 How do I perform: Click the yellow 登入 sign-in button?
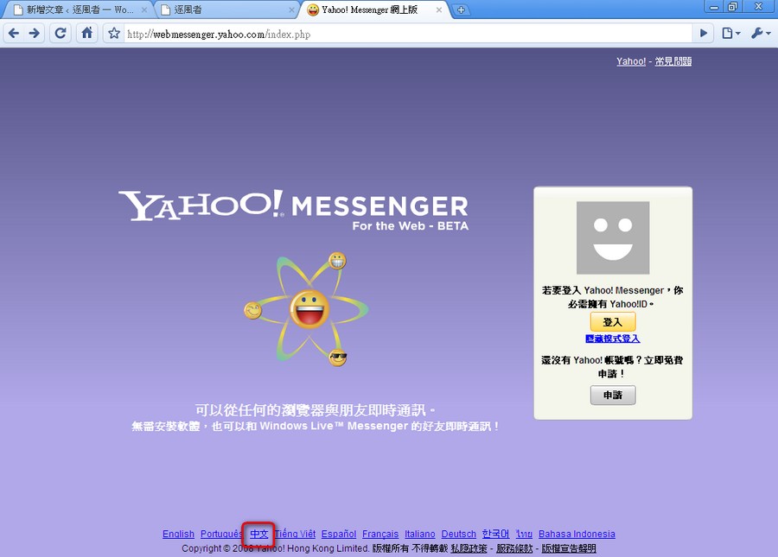coord(613,322)
